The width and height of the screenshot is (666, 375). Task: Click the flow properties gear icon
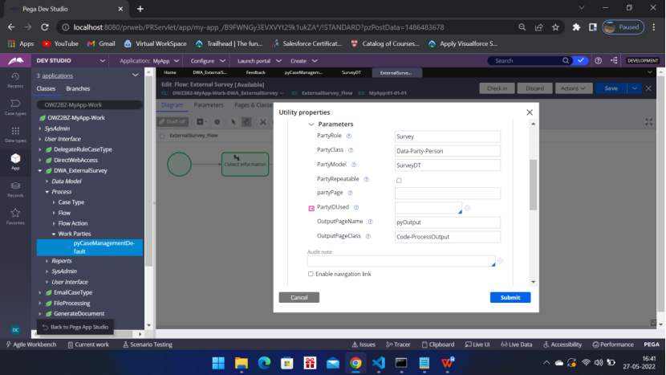pos(217,122)
